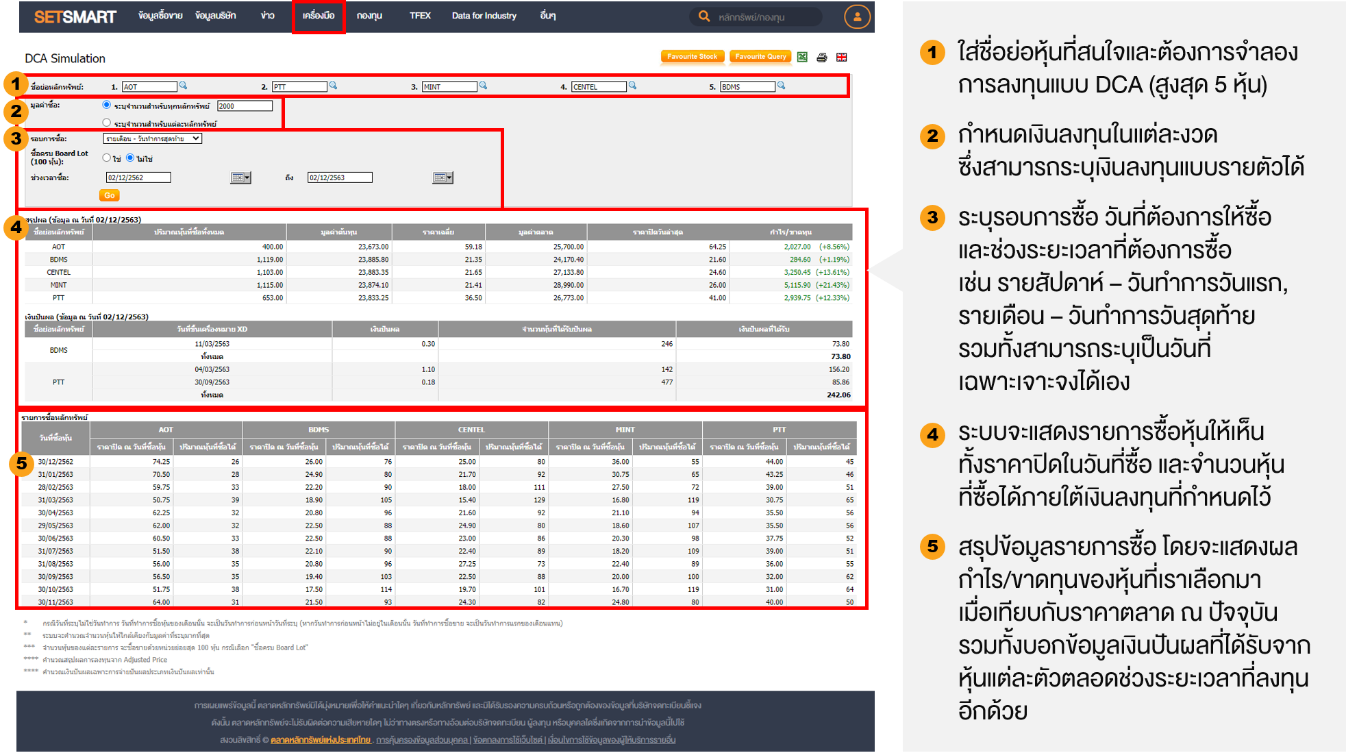
Task: Print the page with the printer icon
Action: click(822, 57)
